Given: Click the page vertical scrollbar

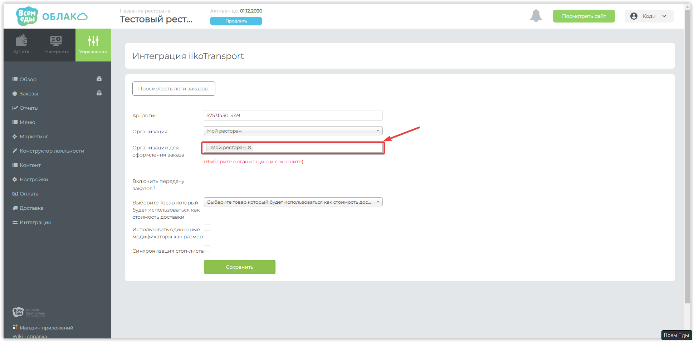Looking at the screenshot, I should click(687, 157).
